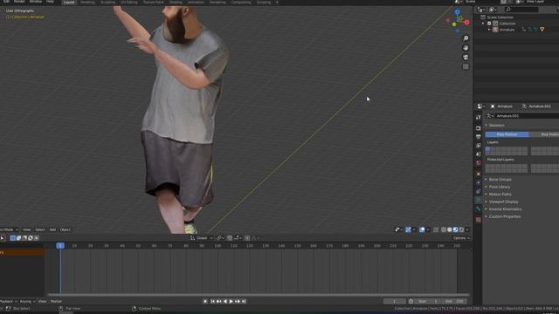
Task: Click the red X axis on navigation gizmo
Action: coord(466,23)
